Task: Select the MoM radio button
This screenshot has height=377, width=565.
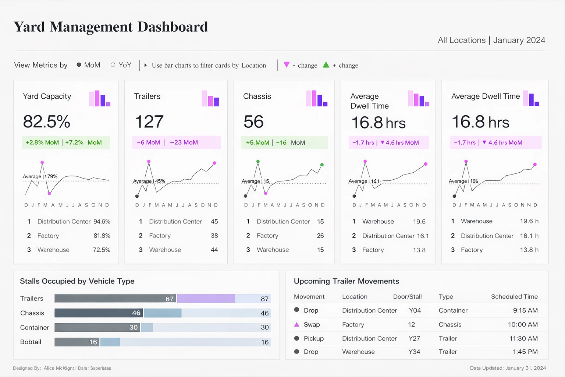Action: [x=79, y=65]
